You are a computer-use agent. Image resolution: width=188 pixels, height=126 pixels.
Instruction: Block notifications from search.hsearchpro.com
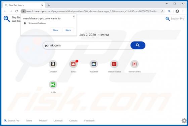tap(68, 30)
